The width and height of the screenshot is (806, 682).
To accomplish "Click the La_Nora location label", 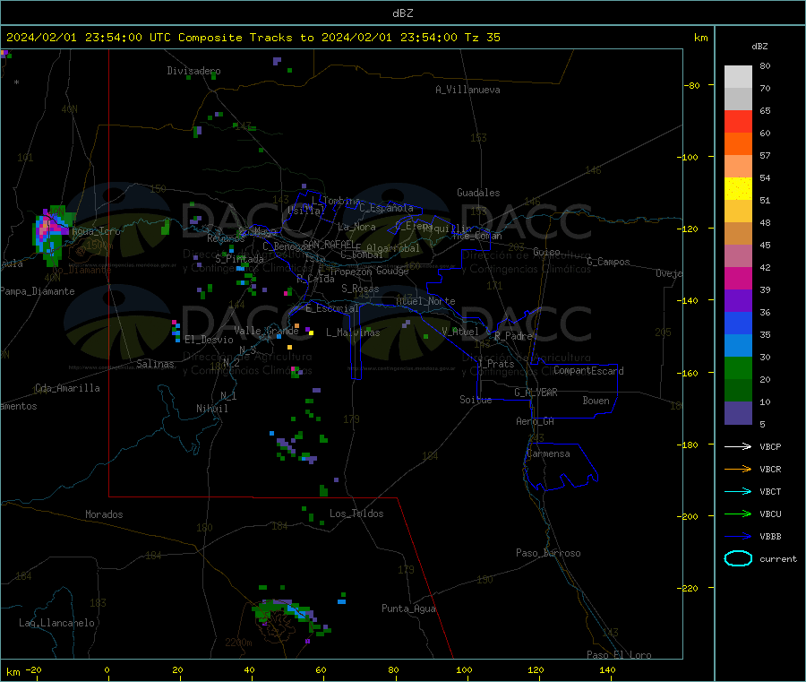I will [356, 227].
